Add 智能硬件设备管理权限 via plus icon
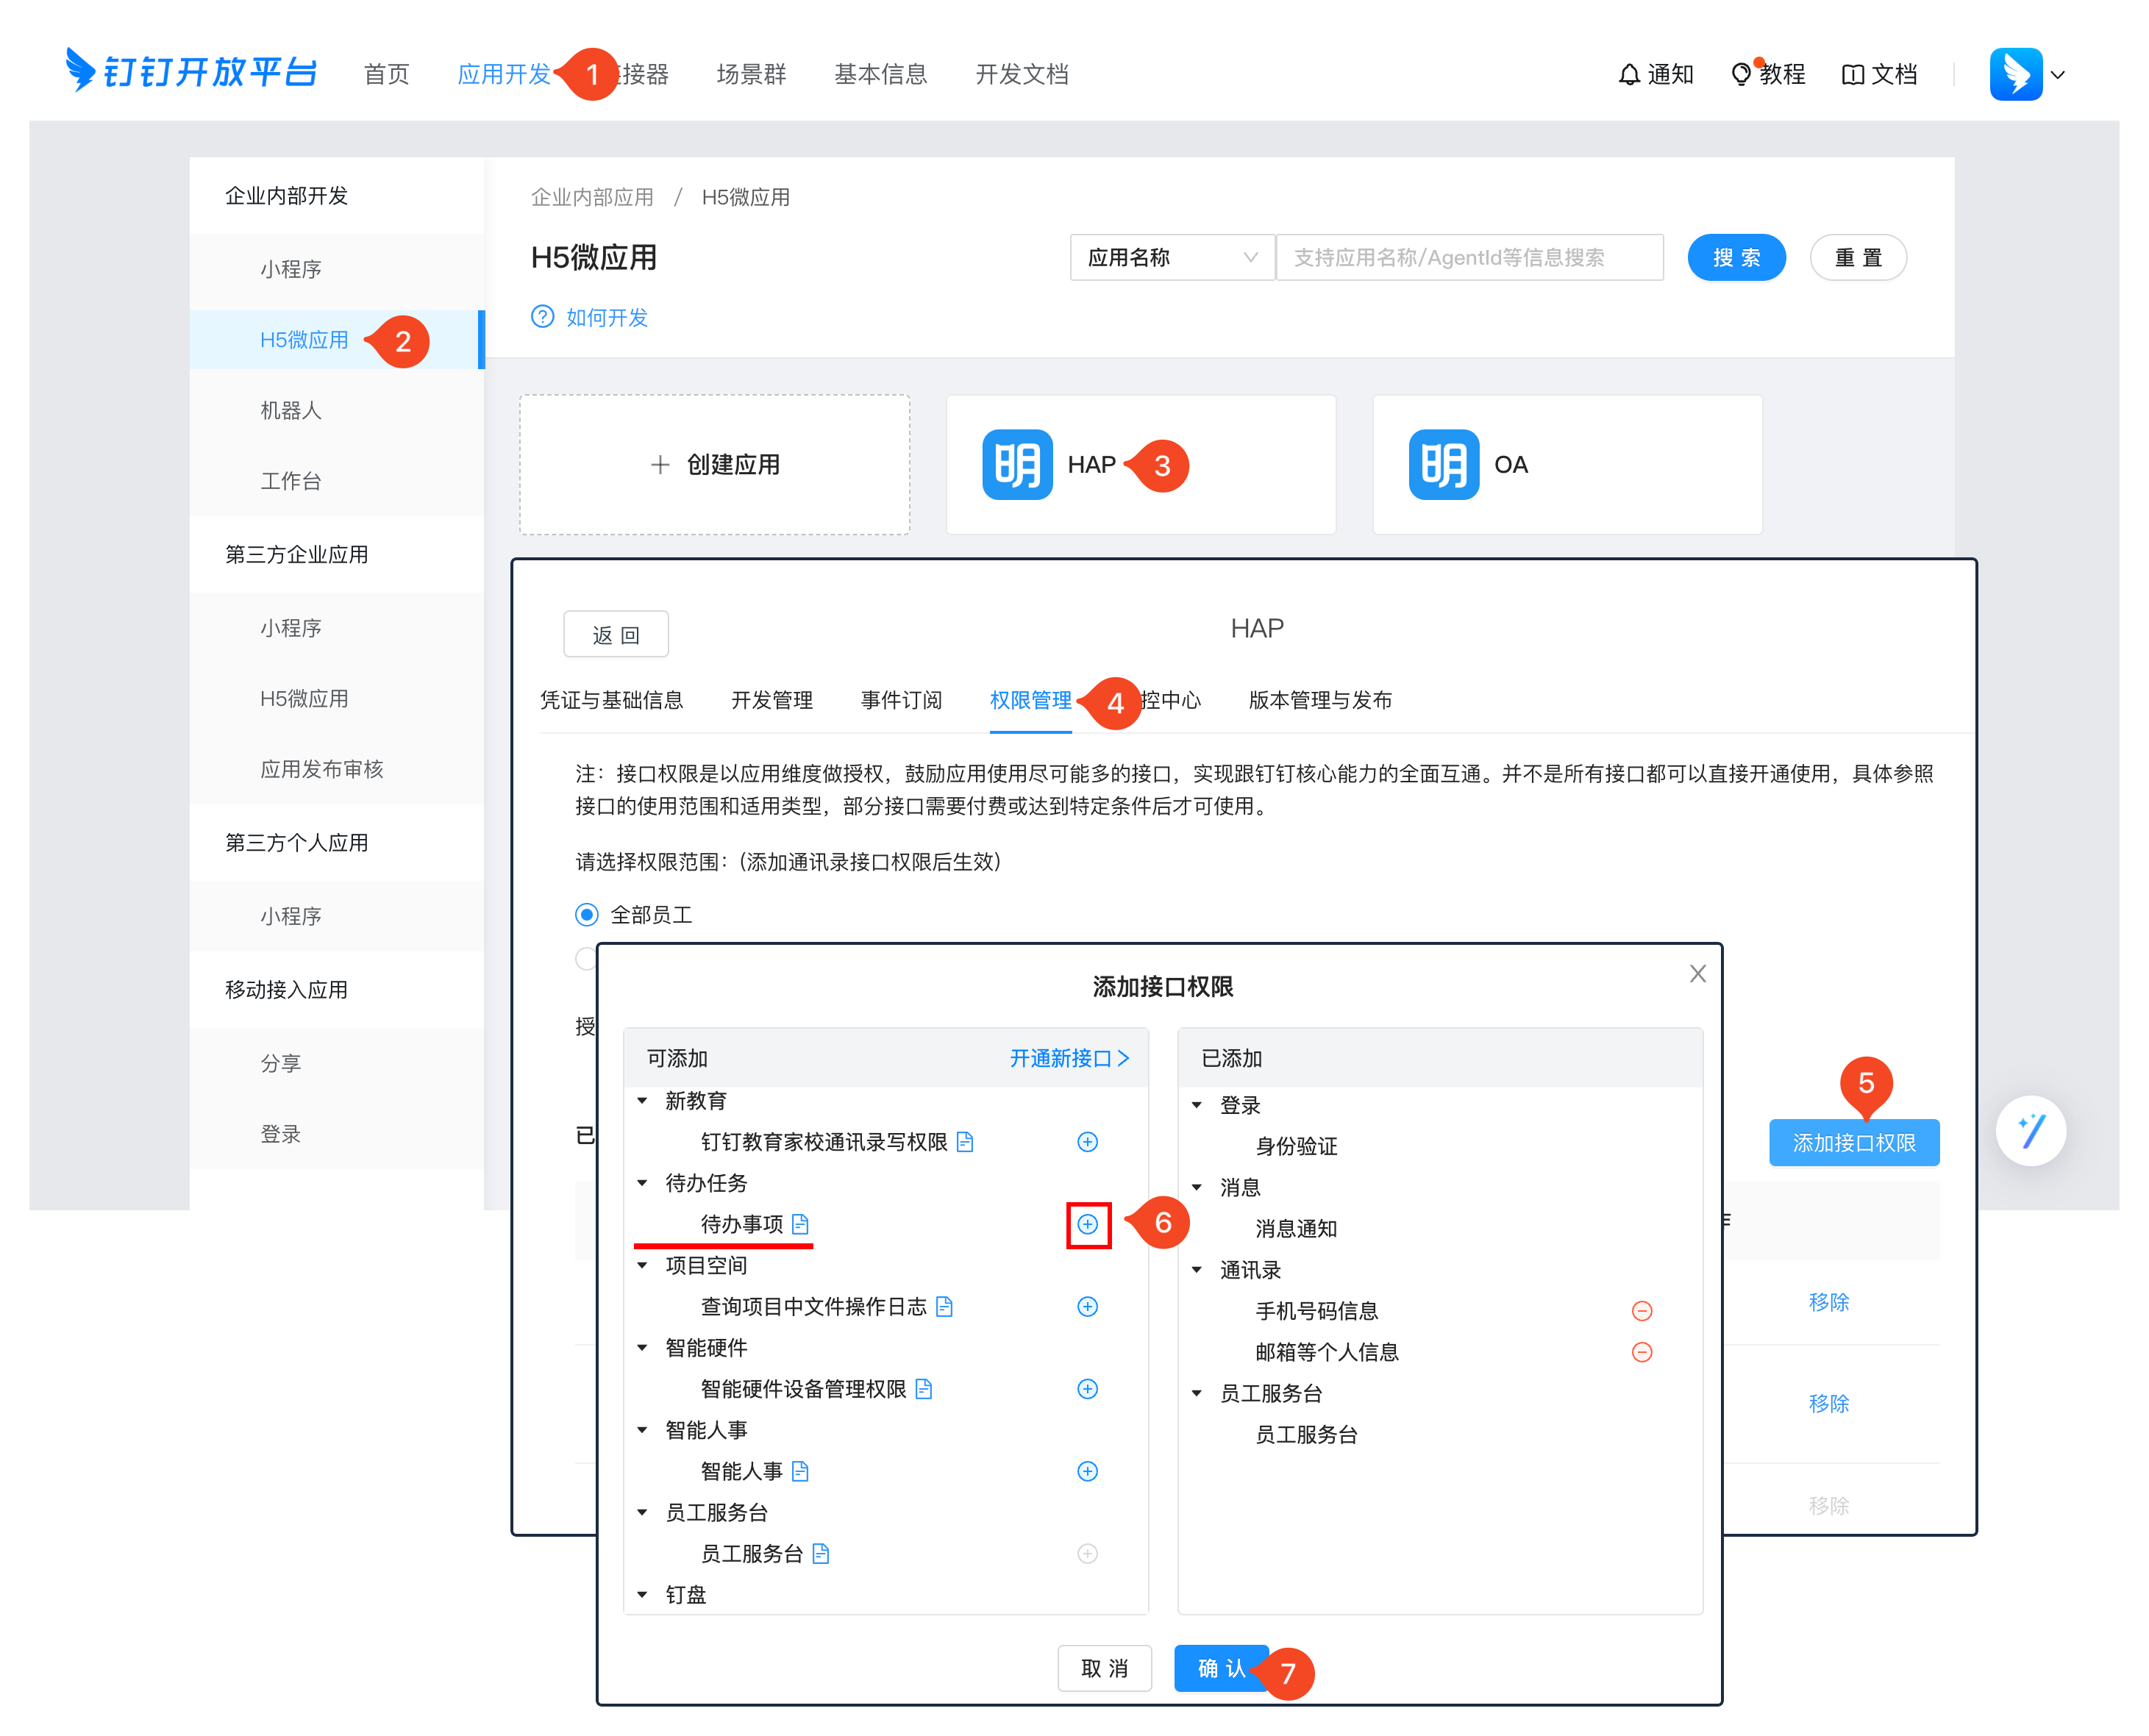 pyautogui.click(x=1087, y=1389)
